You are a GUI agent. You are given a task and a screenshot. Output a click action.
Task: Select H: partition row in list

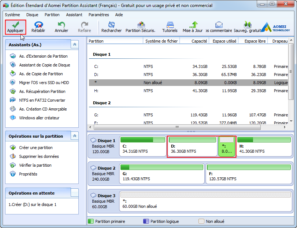(189, 91)
